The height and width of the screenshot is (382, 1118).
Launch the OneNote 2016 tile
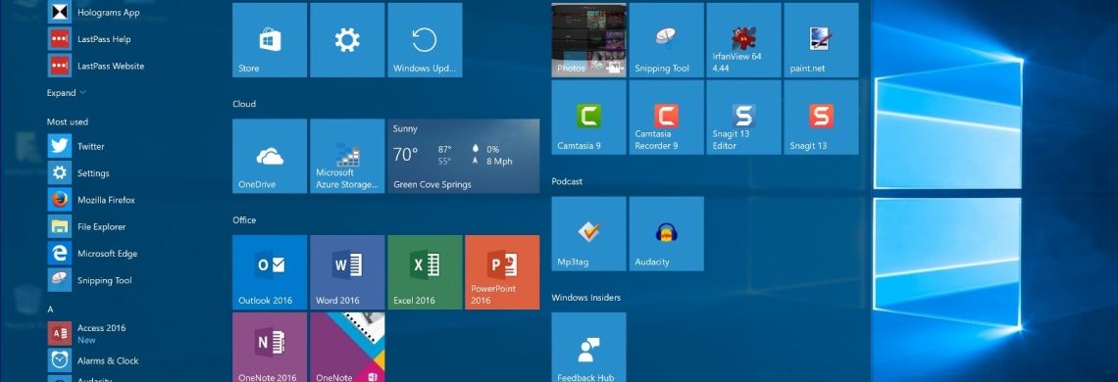tap(270, 347)
